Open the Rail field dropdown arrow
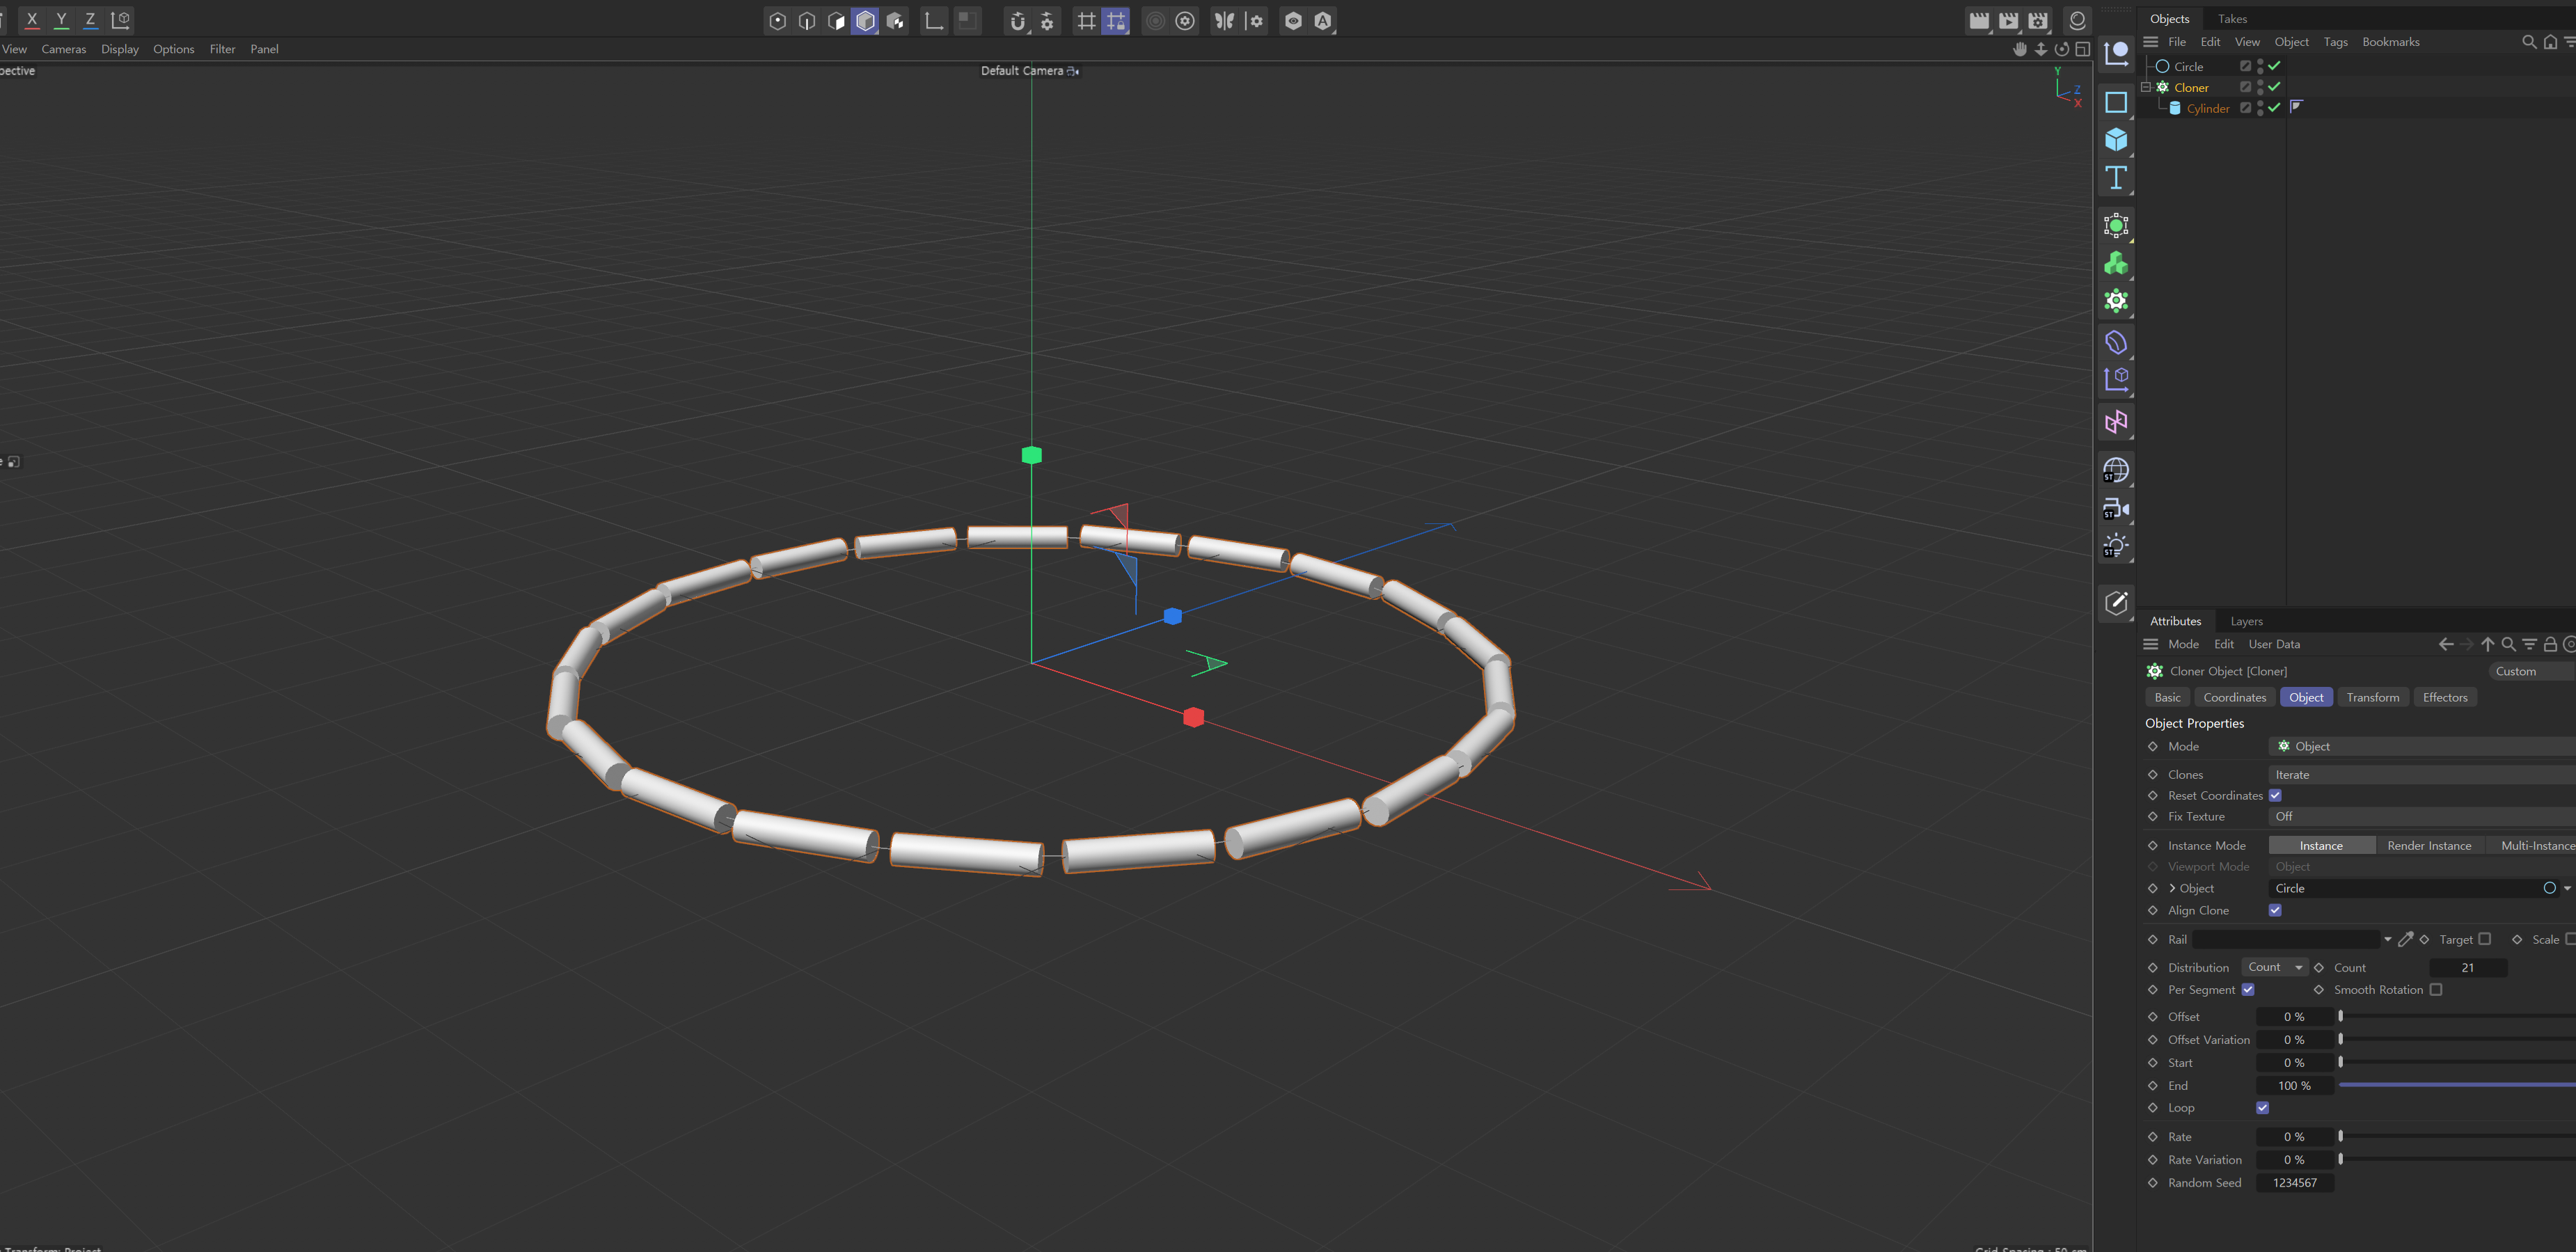Viewport: 2576px width, 1252px height. coord(2387,939)
